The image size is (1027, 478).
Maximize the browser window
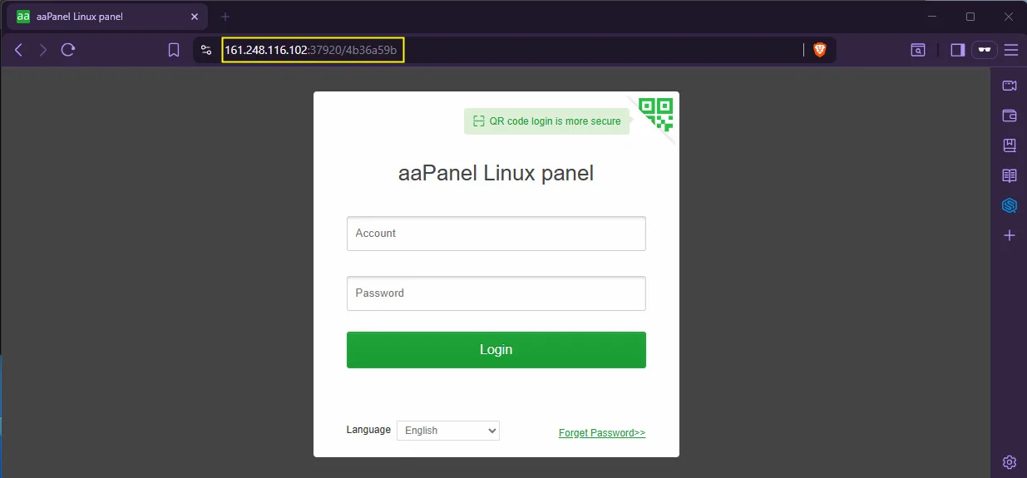[x=970, y=17]
